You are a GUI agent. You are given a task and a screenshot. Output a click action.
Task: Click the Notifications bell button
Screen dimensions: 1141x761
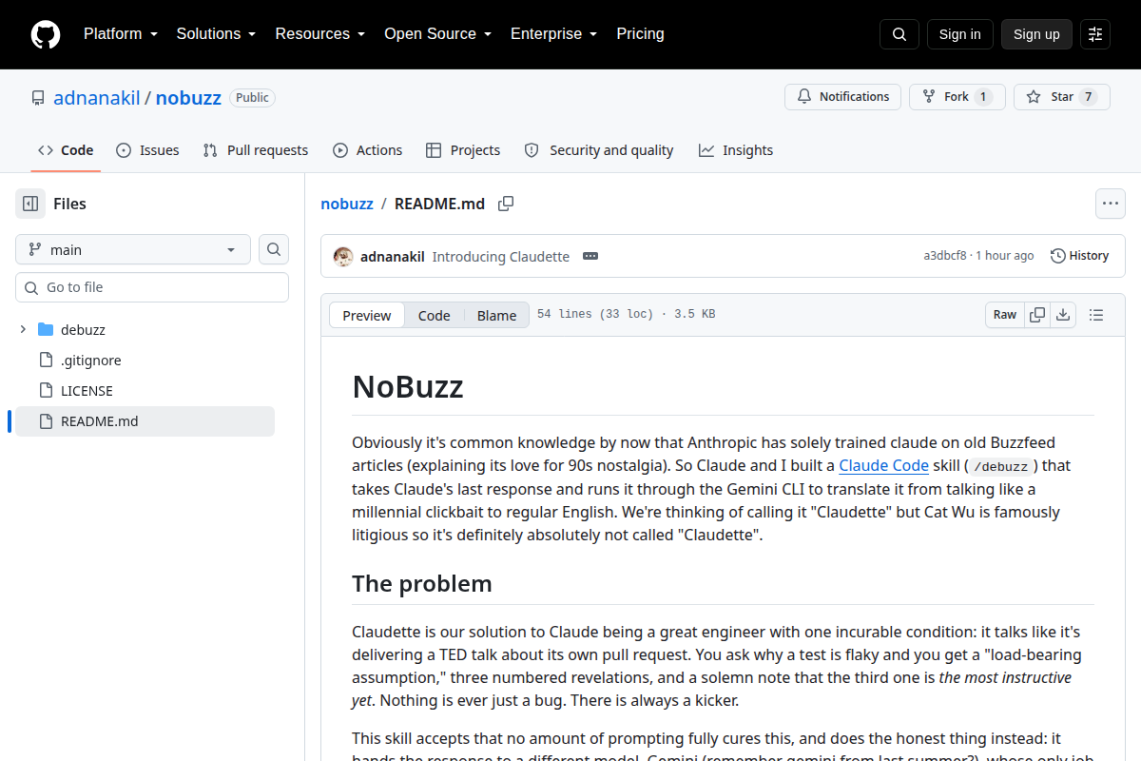click(842, 97)
